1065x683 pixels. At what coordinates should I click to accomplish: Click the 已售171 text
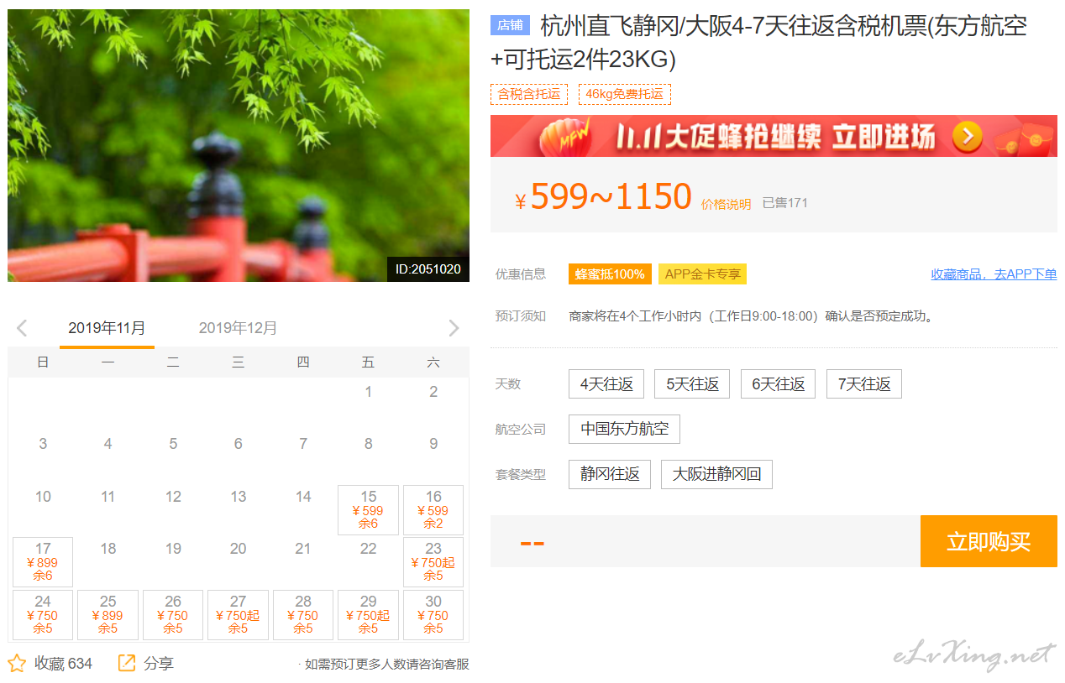[784, 203]
